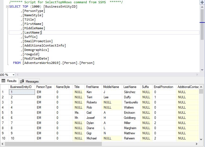Click the last name cell Raheem
Screen dimensions: 205x147
(x=131, y=138)
